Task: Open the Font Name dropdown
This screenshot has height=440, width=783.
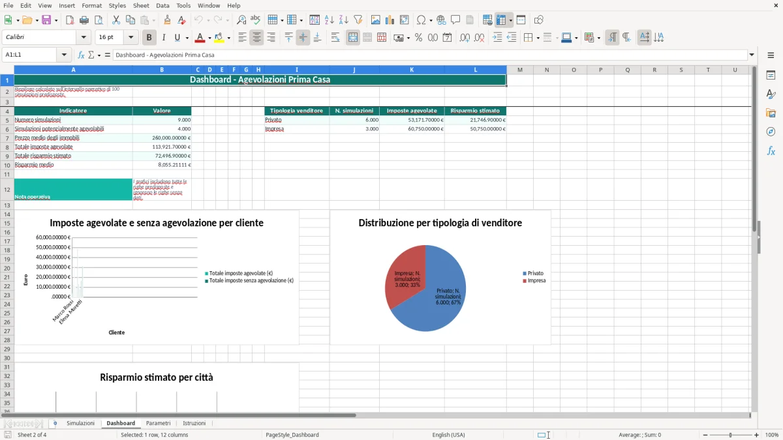Action: pos(83,38)
